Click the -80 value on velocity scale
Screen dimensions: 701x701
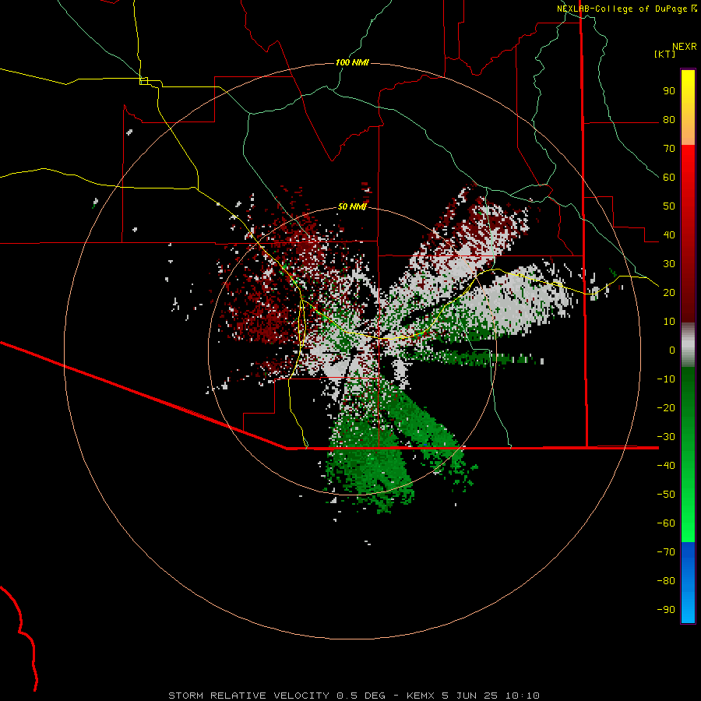[x=666, y=581]
